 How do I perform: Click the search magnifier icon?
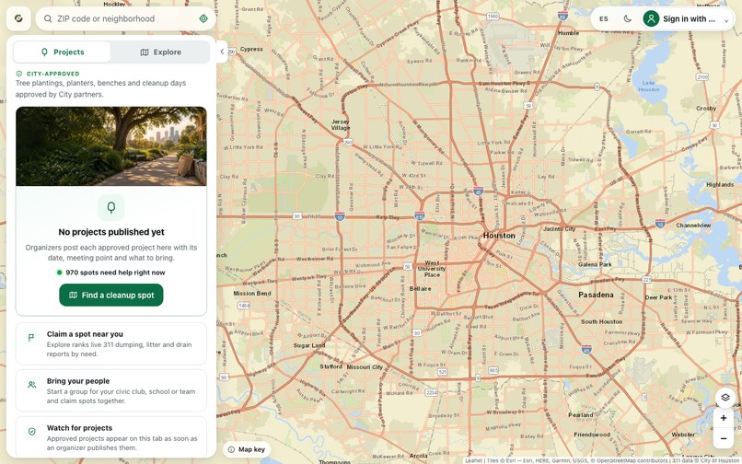[x=48, y=18]
